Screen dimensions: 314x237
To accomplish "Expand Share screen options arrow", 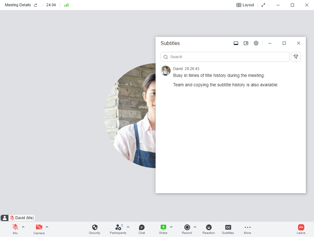I will [171, 227].
